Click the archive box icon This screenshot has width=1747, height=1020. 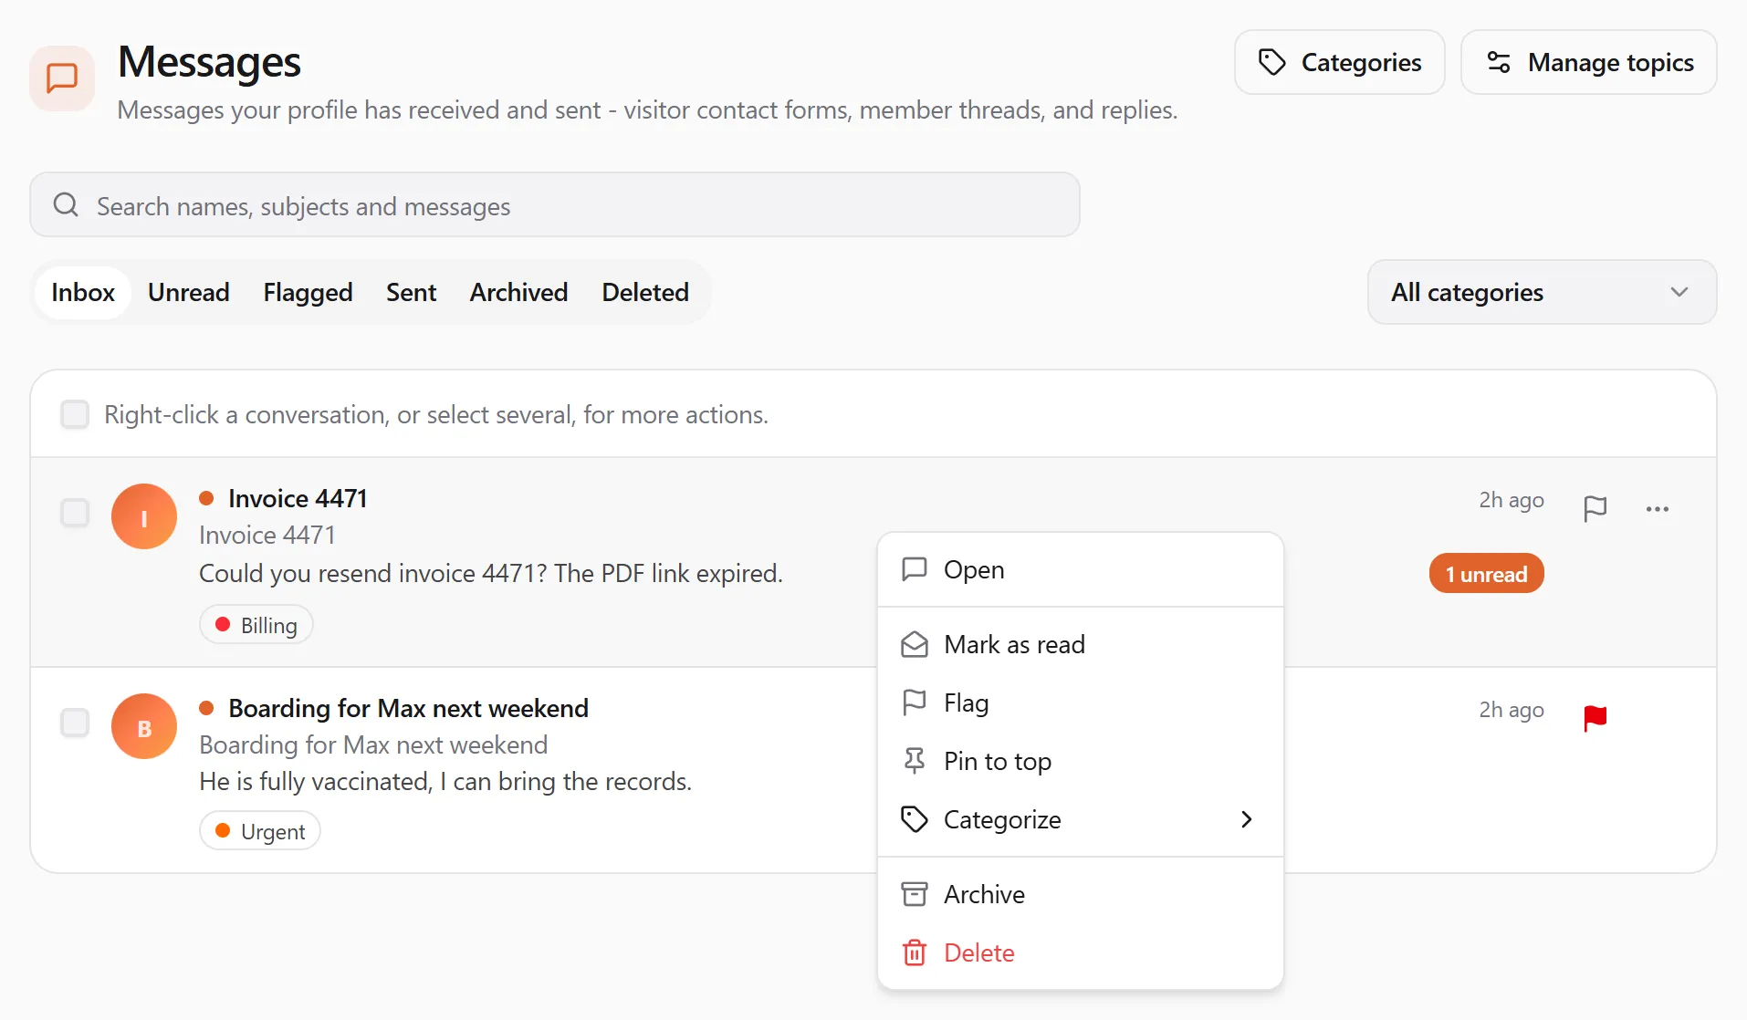[x=914, y=894]
